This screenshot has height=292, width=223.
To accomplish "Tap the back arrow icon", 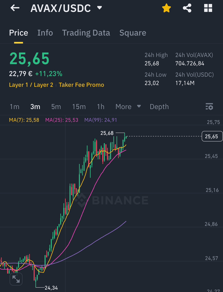I will point(15,8).
